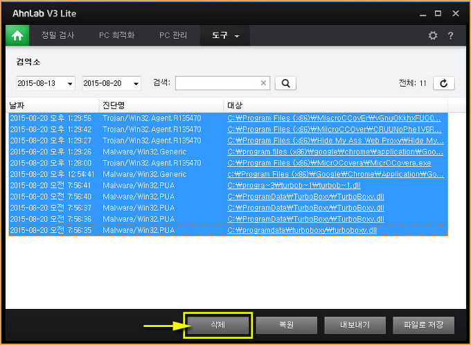Viewport: 471px width, 345px height.
Task: Click the 복원 button
Action: (x=287, y=325)
